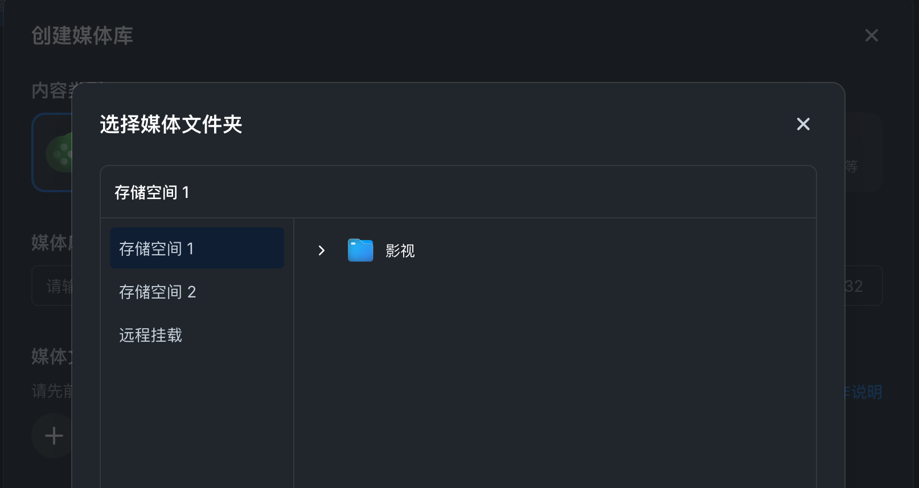Select the 影视 row in the folder panel
919x488 pixels.
tap(400, 250)
